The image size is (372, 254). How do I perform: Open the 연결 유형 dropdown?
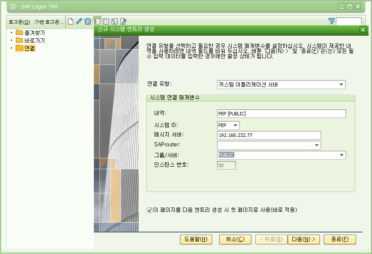tap(341, 85)
